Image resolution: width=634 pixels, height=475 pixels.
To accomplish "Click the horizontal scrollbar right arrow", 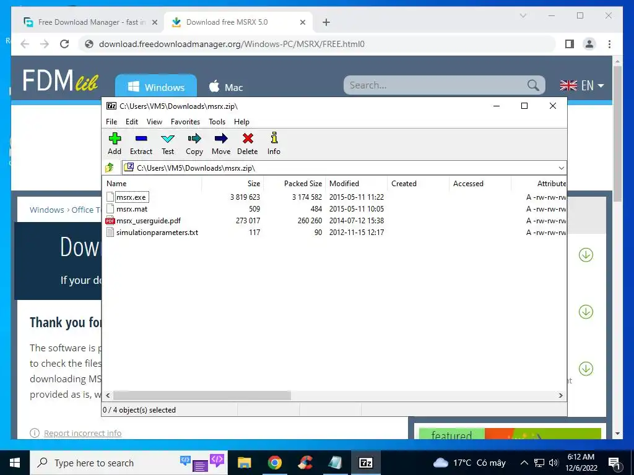I will [561, 395].
